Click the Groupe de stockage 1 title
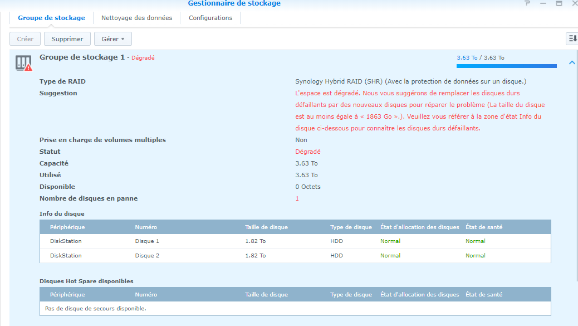This screenshot has width=578, height=326. (82, 57)
